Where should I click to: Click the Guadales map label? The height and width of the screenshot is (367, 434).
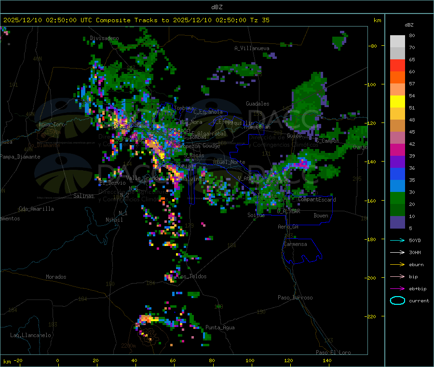point(258,104)
